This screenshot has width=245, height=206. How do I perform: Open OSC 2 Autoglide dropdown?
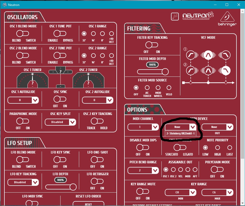98,100
